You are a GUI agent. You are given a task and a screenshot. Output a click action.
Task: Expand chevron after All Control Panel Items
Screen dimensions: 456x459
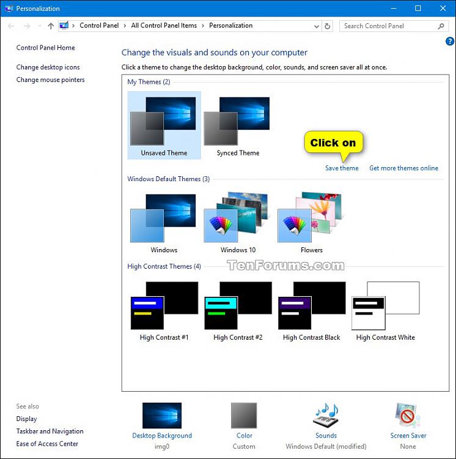coord(203,26)
